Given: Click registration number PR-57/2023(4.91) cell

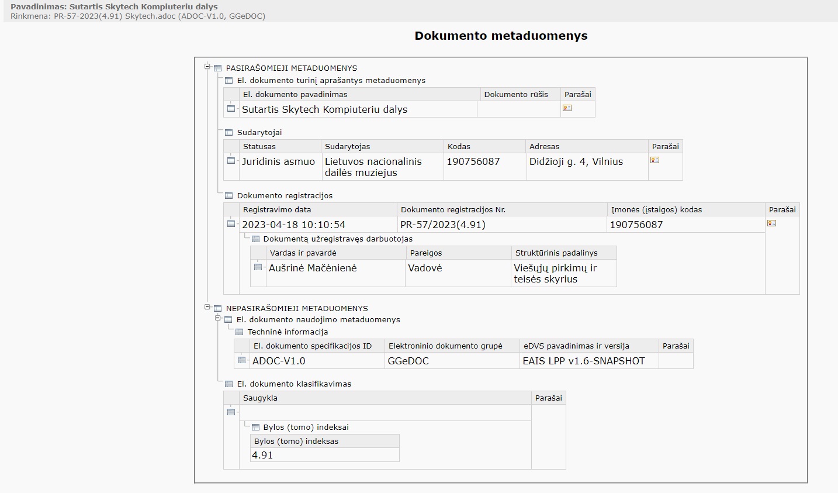Looking at the screenshot, I should 443,225.
